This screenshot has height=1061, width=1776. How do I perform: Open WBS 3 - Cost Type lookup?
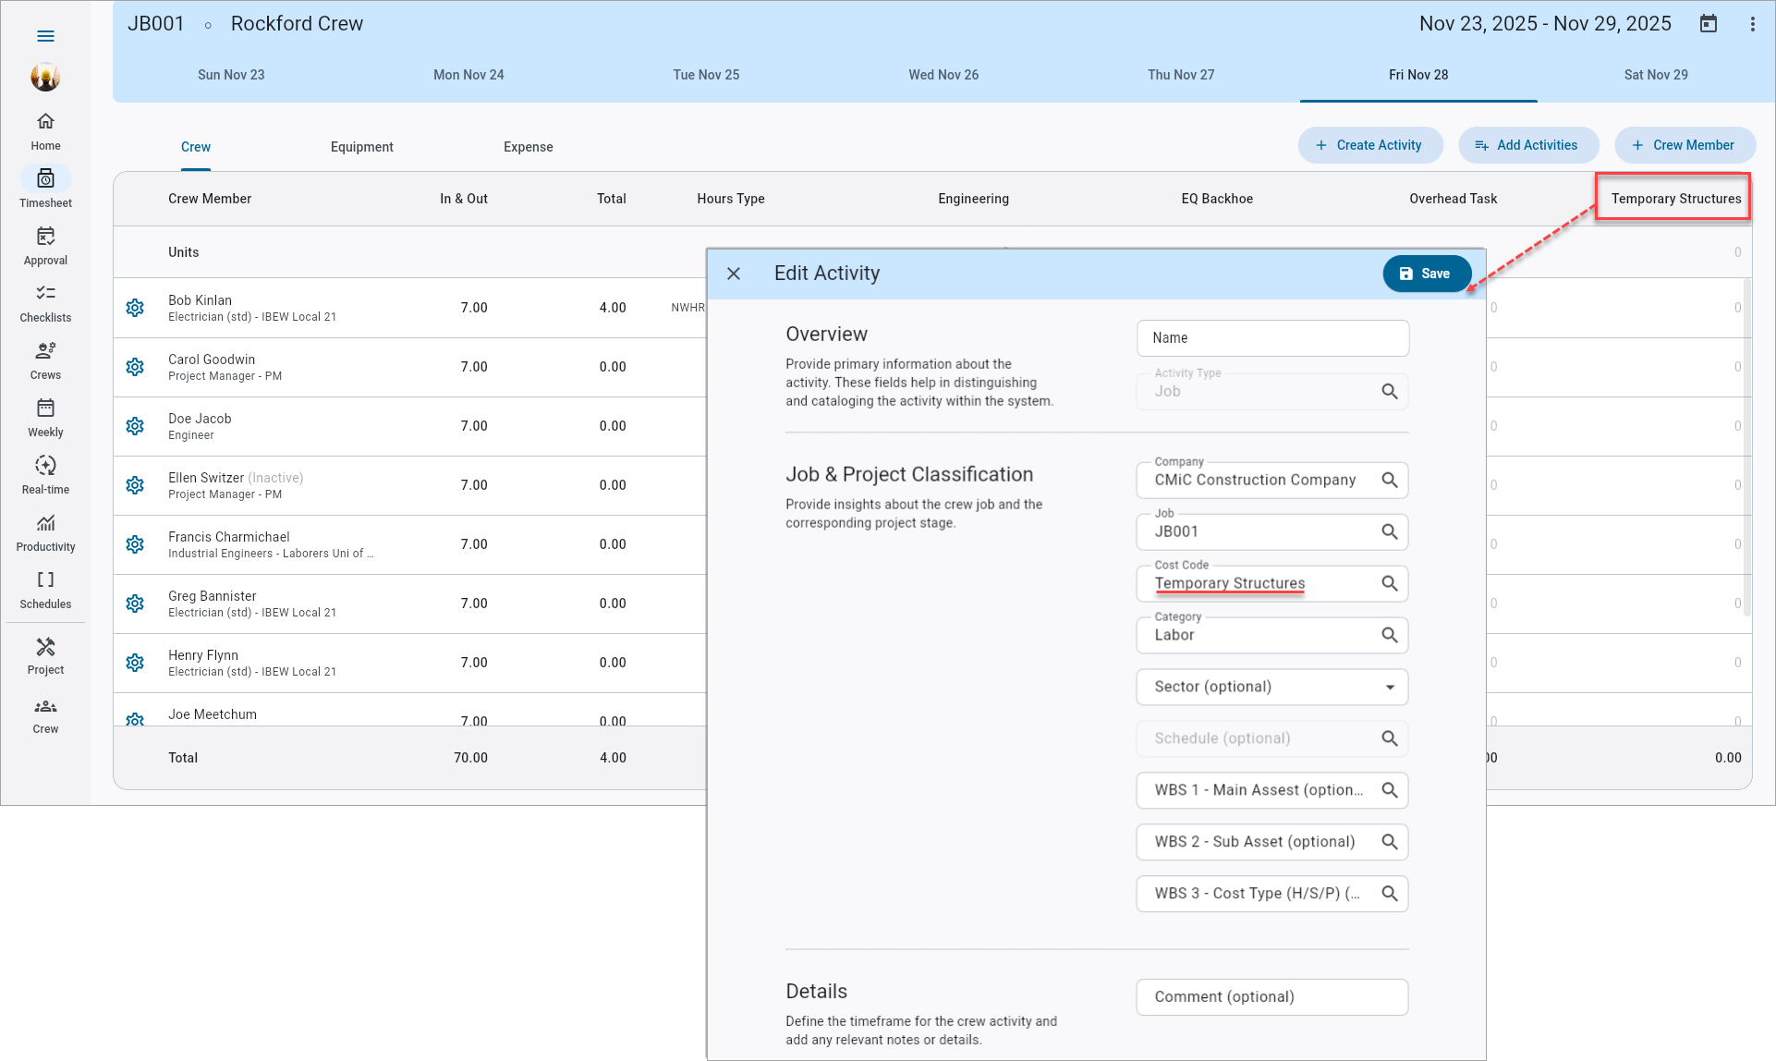(x=1389, y=894)
